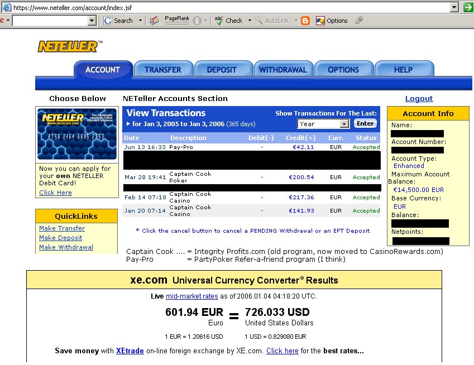474x365 pixels.
Task: Switch to the ACCOUNT tab
Action: point(103,70)
